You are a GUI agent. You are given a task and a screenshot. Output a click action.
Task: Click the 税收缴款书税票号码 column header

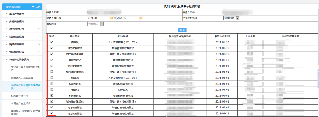click(180, 36)
